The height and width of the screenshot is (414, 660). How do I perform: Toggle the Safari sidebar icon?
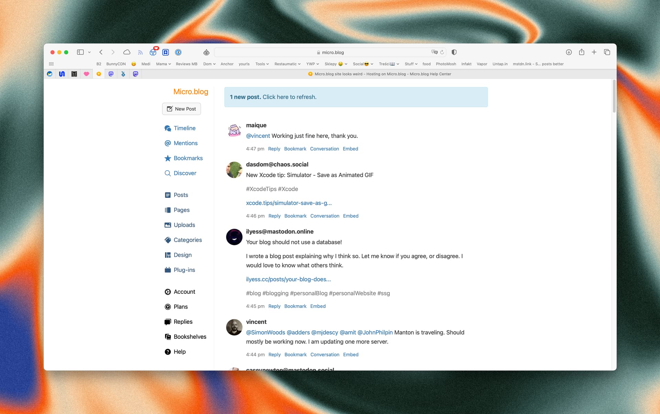pos(80,52)
